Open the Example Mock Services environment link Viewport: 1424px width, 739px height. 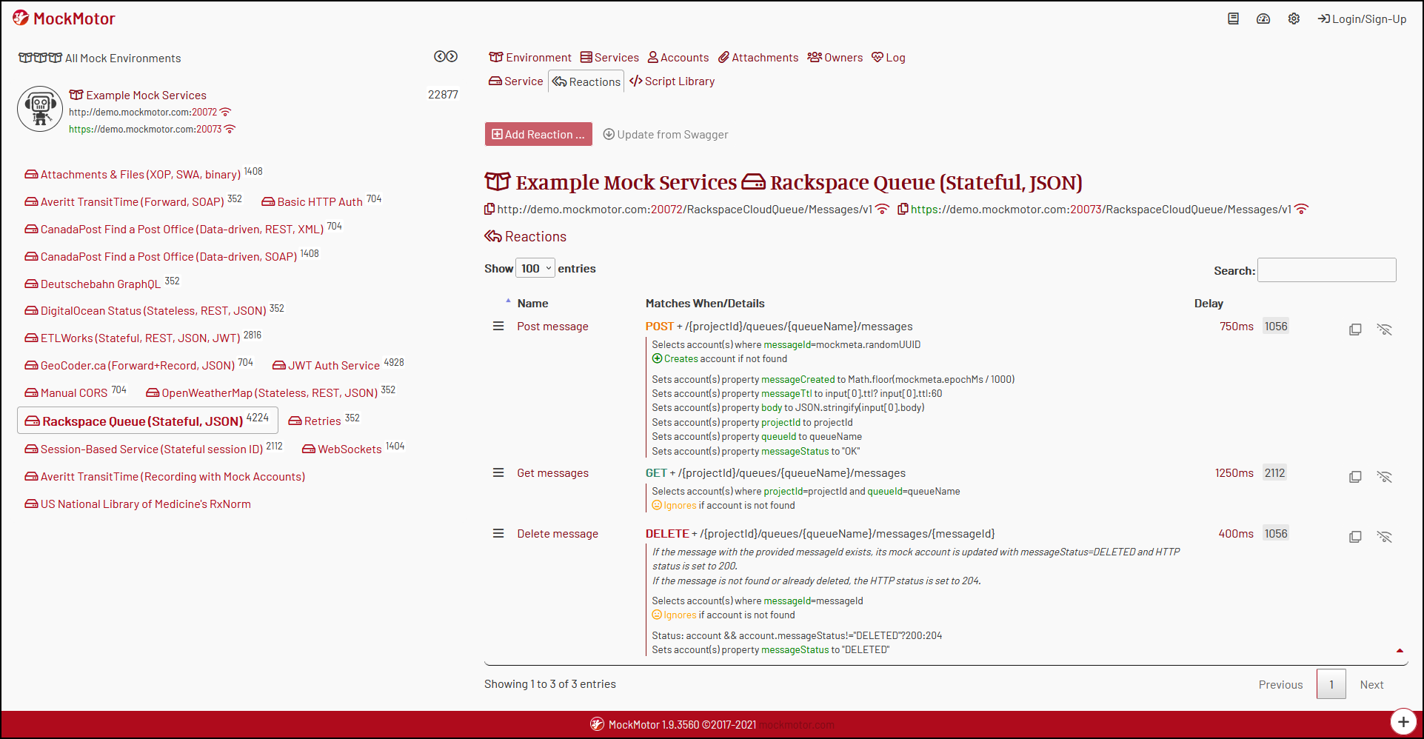[x=138, y=95]
